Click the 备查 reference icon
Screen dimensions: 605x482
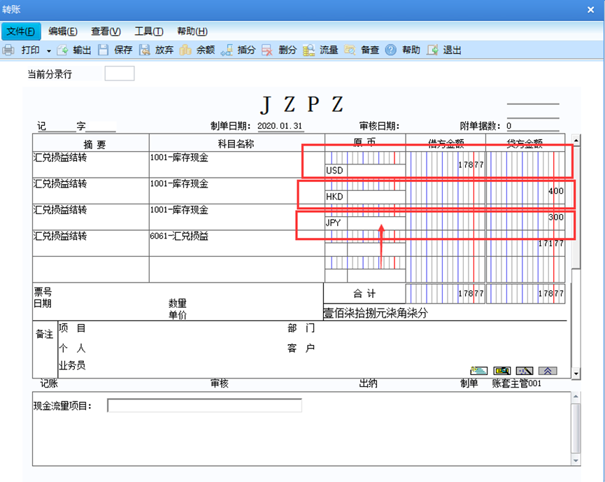tap(350, 50)
